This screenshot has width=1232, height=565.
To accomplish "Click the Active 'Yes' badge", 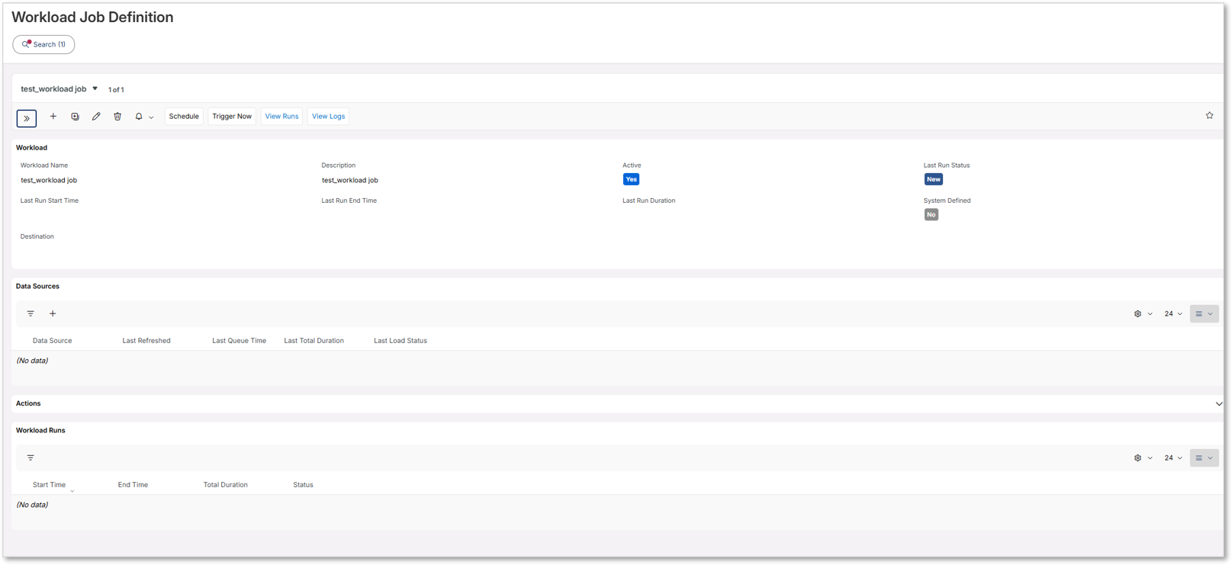I will pos(631,179).
